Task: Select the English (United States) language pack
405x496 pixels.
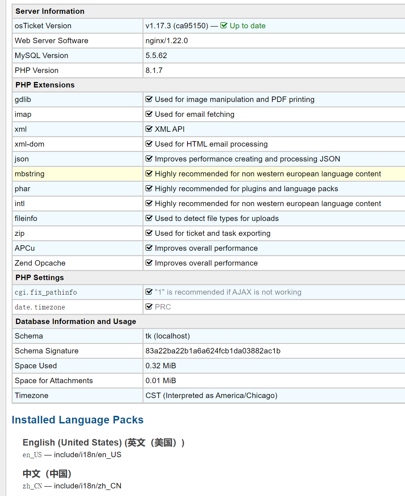Action: [x=103, y=443]
